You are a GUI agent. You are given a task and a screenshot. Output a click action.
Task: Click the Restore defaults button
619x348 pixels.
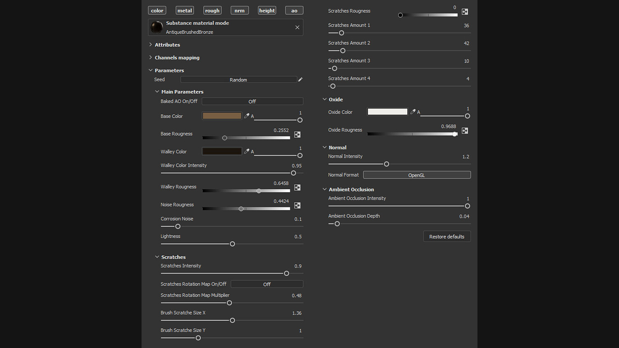click(x=447, y=237)
